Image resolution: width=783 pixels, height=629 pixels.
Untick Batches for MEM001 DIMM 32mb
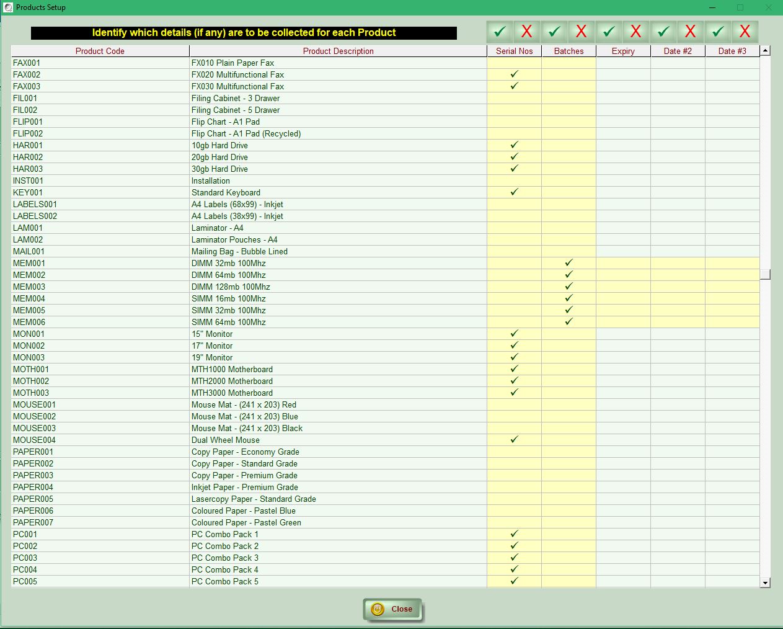click(x=569, y=263)
